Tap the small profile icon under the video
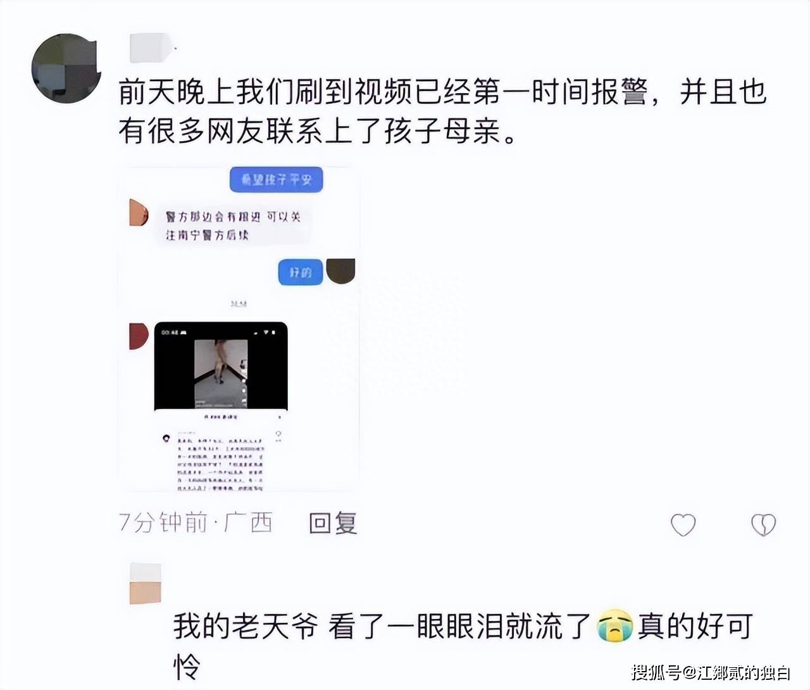Viewport: 810px width, 690px height. (x=166, y=438)
